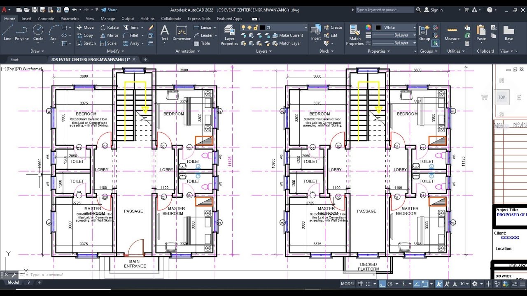Expand the Draw panel
Image resolution: width=527 pixels, height=296 pixels.
pos(37,51)
